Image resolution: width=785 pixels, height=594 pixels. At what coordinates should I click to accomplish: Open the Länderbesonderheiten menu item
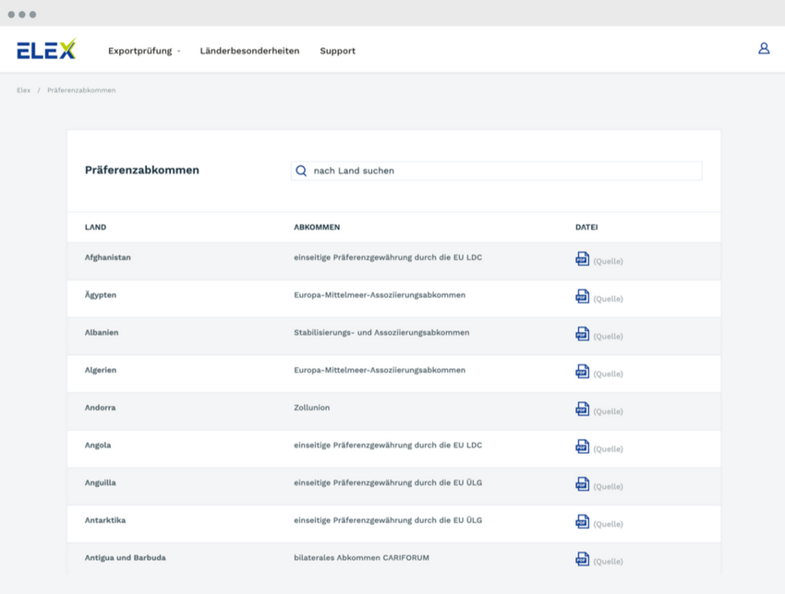[x=249, y=51]
